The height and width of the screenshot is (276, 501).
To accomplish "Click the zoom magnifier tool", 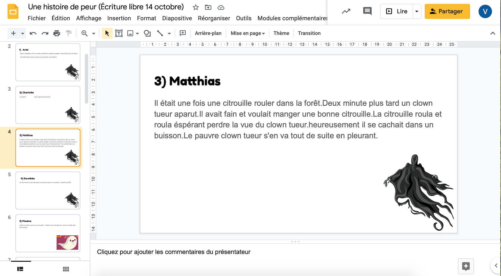I will point(84,33).
